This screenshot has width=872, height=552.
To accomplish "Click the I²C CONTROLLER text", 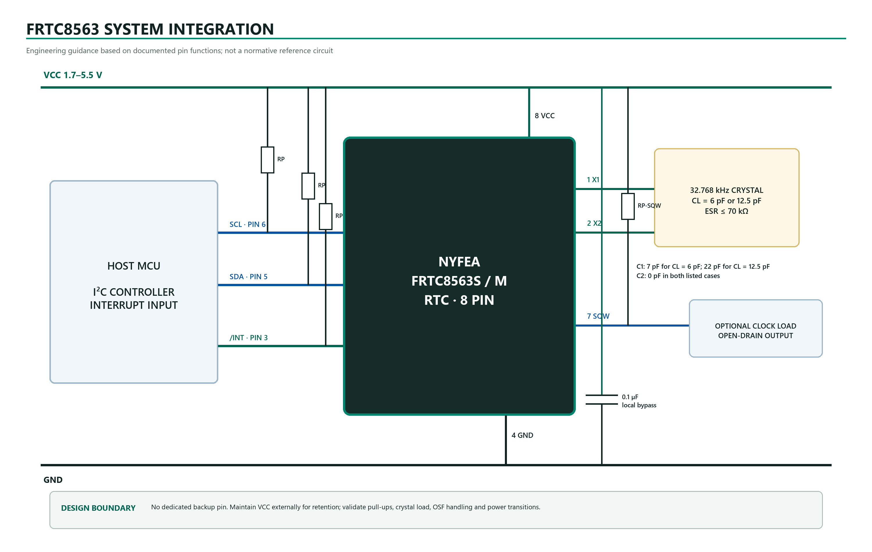I will (134, 291).
